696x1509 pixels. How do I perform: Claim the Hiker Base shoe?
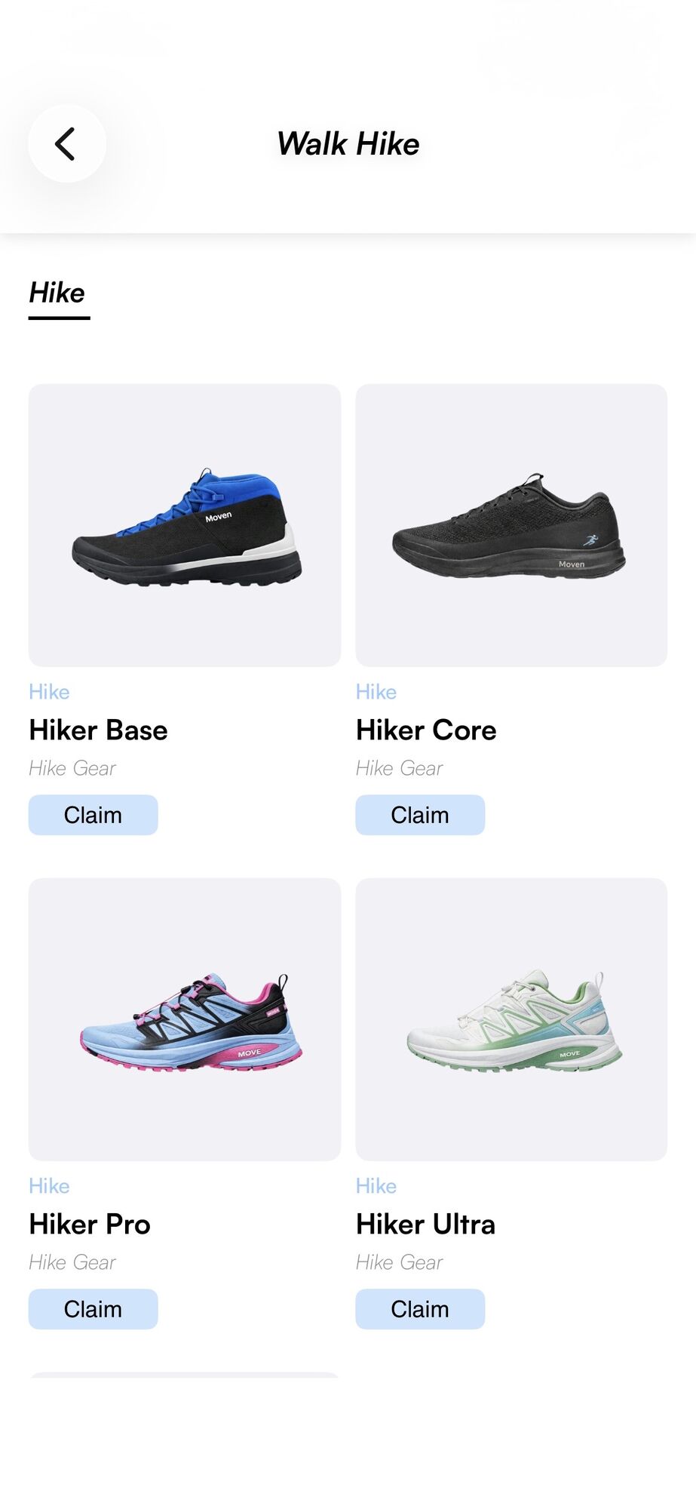[94, 815]
